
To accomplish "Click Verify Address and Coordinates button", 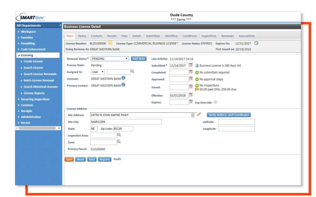I will pyautogui.click(x=229, y=115).
